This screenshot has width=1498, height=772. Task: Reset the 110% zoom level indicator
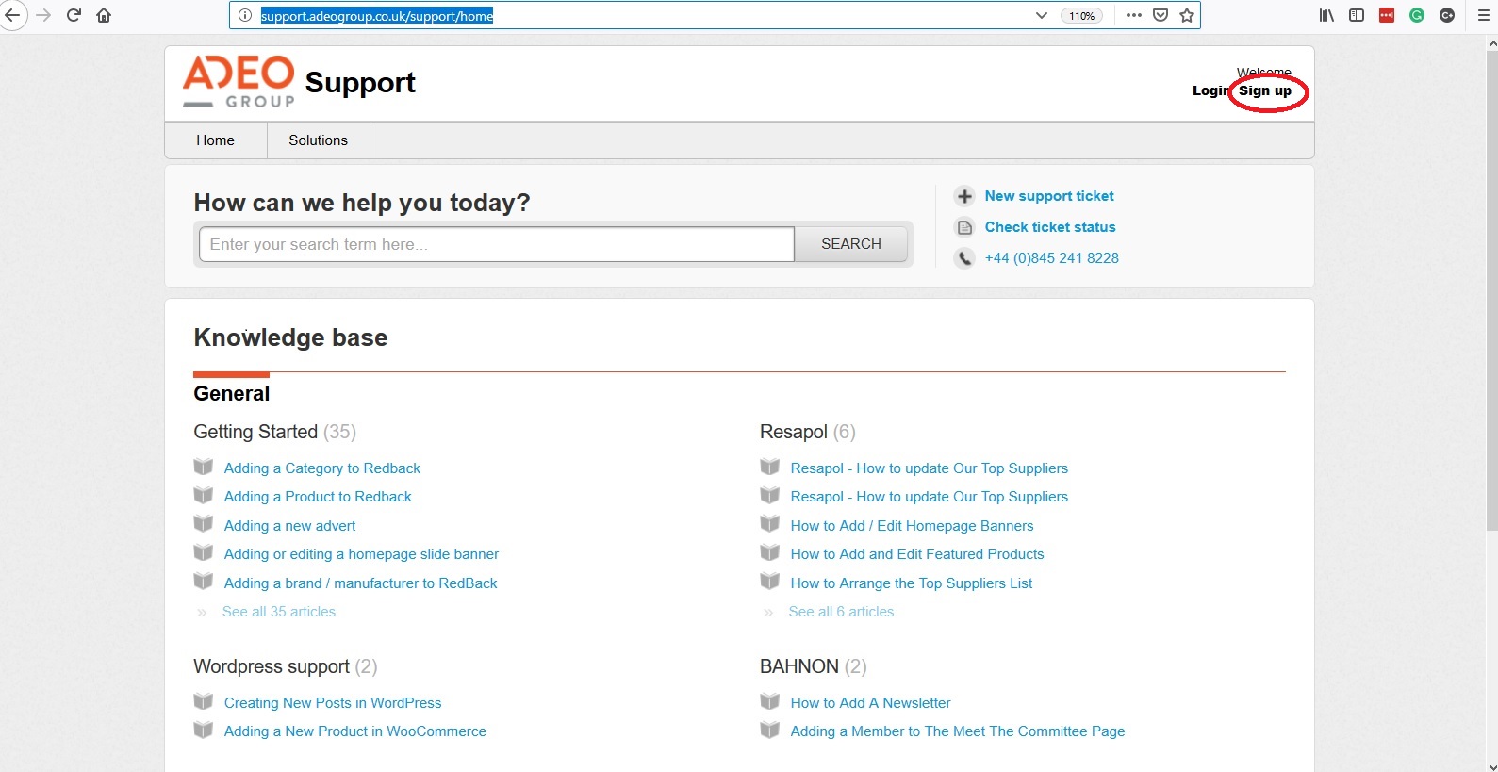(x=1081, y=16)
